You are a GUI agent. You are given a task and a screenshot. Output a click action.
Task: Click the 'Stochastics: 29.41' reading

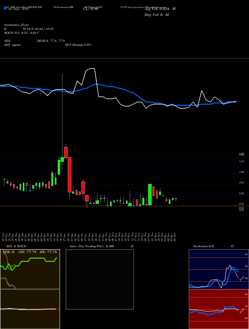click(16, 25)
